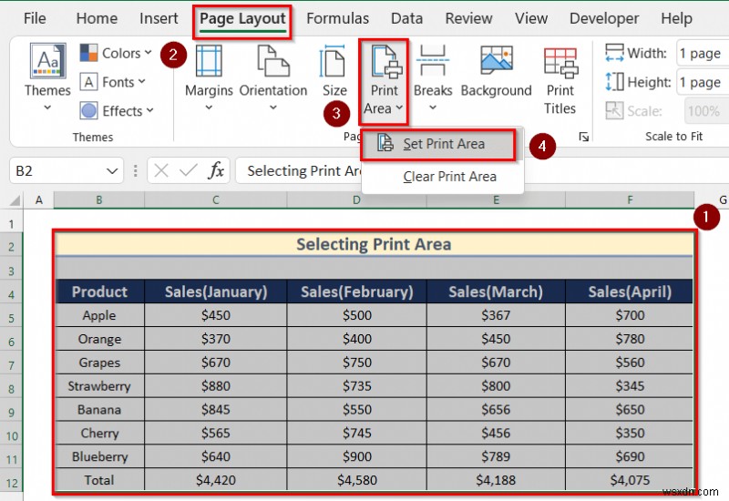Select Clear Print Area menu entry
Viewport: 729px width, 501px height.
point(449,177)
